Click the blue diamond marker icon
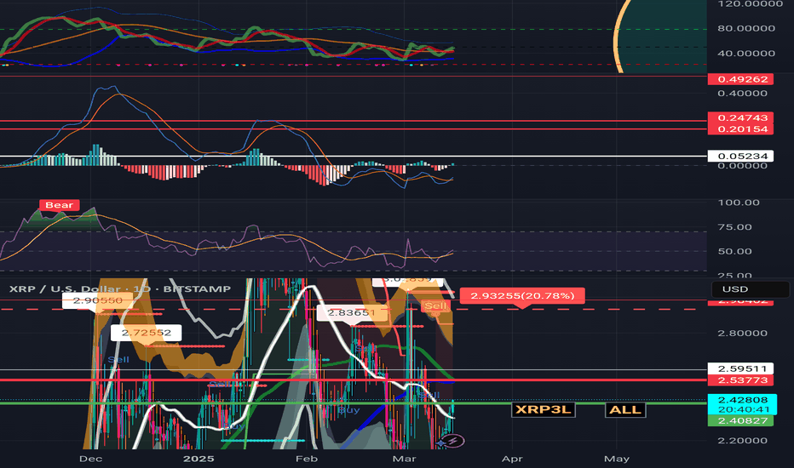This screenshot has width=794, height=468. (x=441, y=443)
